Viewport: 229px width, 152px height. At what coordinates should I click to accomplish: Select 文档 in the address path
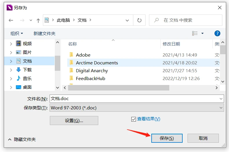point(82,20)
